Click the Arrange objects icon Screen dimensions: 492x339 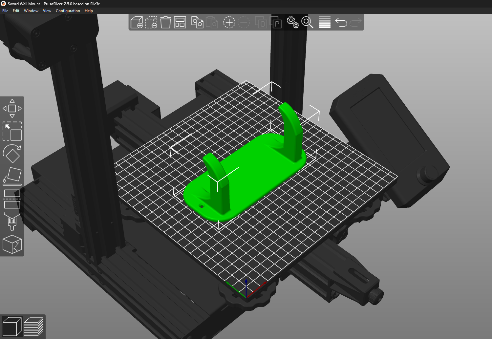tap(180, 22)
